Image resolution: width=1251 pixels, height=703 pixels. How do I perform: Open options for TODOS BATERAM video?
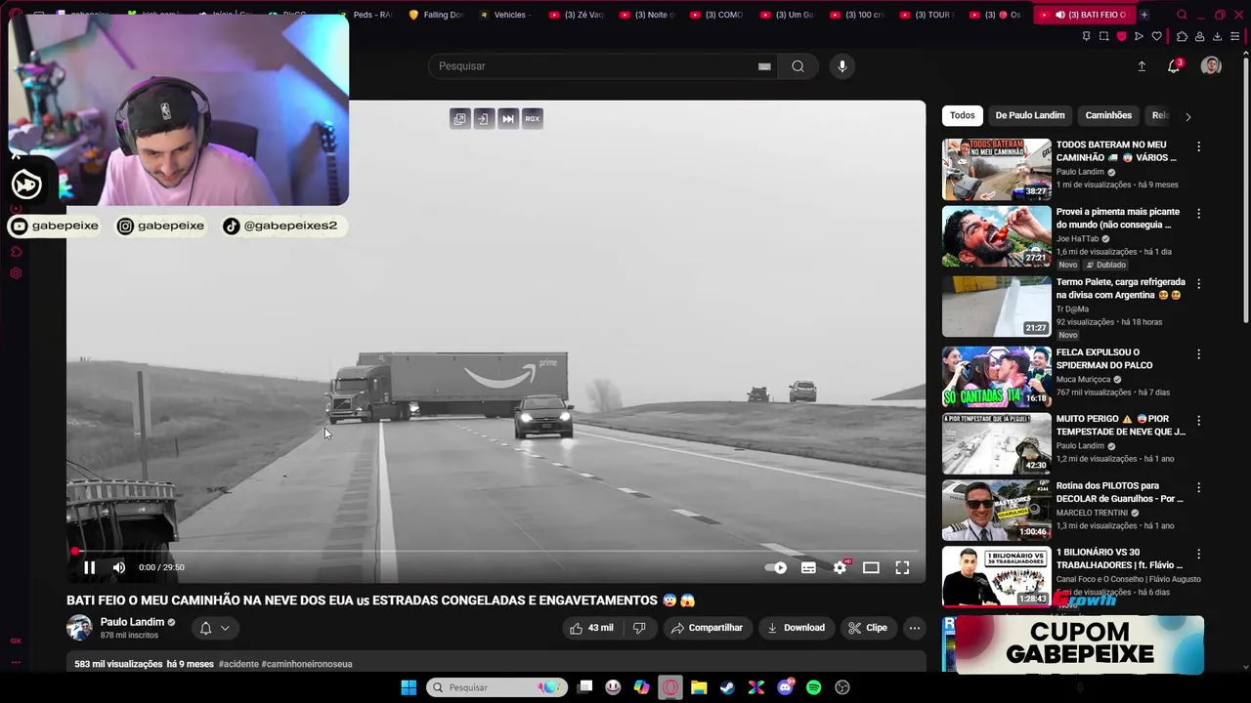point(1199,146)
